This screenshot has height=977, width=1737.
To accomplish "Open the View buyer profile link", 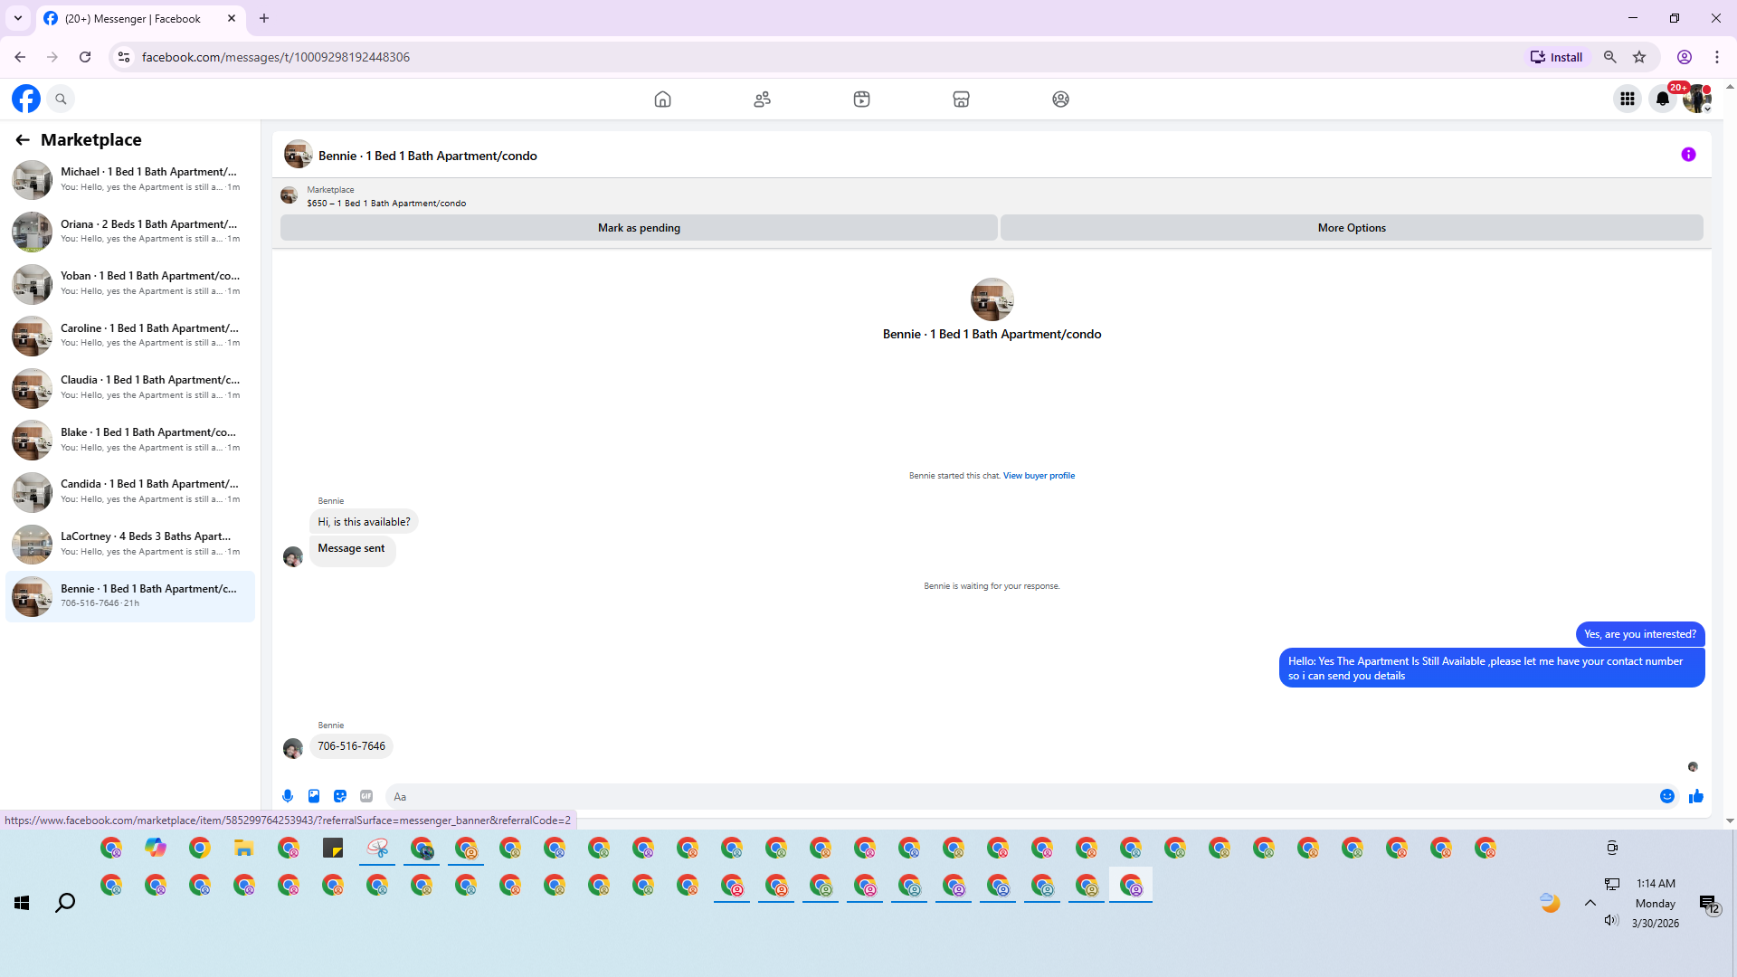I will [x=1039, y=476].
